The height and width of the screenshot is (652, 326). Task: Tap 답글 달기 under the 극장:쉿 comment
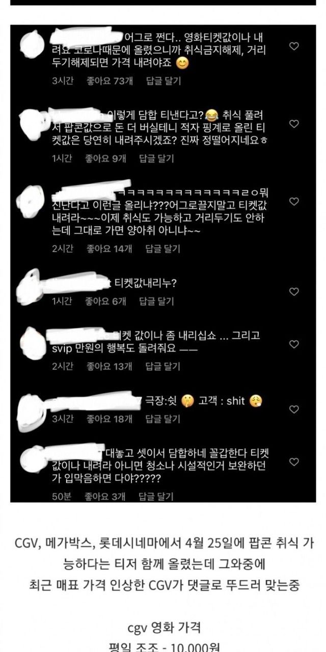click(x=163, y=419)
